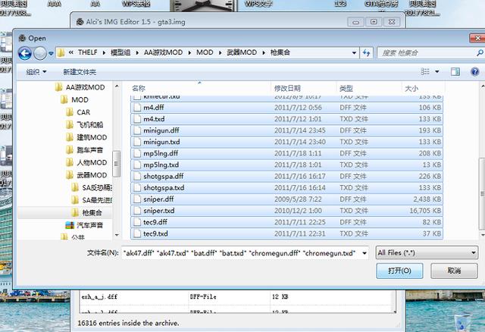Click the sniper.txd file icon
Screen dimensions: 485x332
[x=136, y=211]
